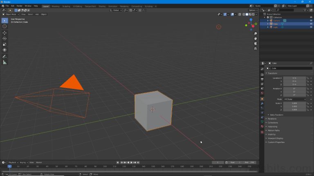
Task: Open the Object Mode dropdown
Action: (10, 14)
